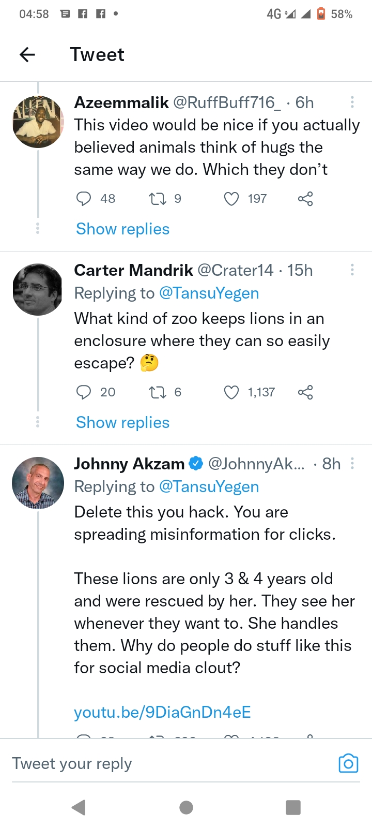Retweet Carter Mandrik's tweet
This screenshot has height=828, width=372.
(x=157, y=392)
